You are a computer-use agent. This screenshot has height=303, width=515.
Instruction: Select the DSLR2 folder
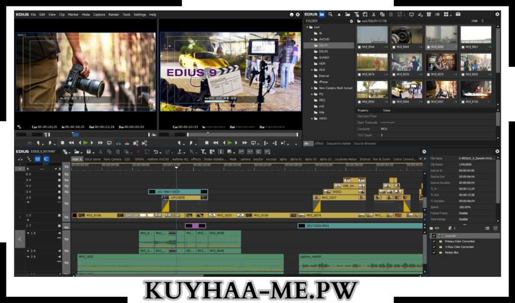[x=323, y=52]
